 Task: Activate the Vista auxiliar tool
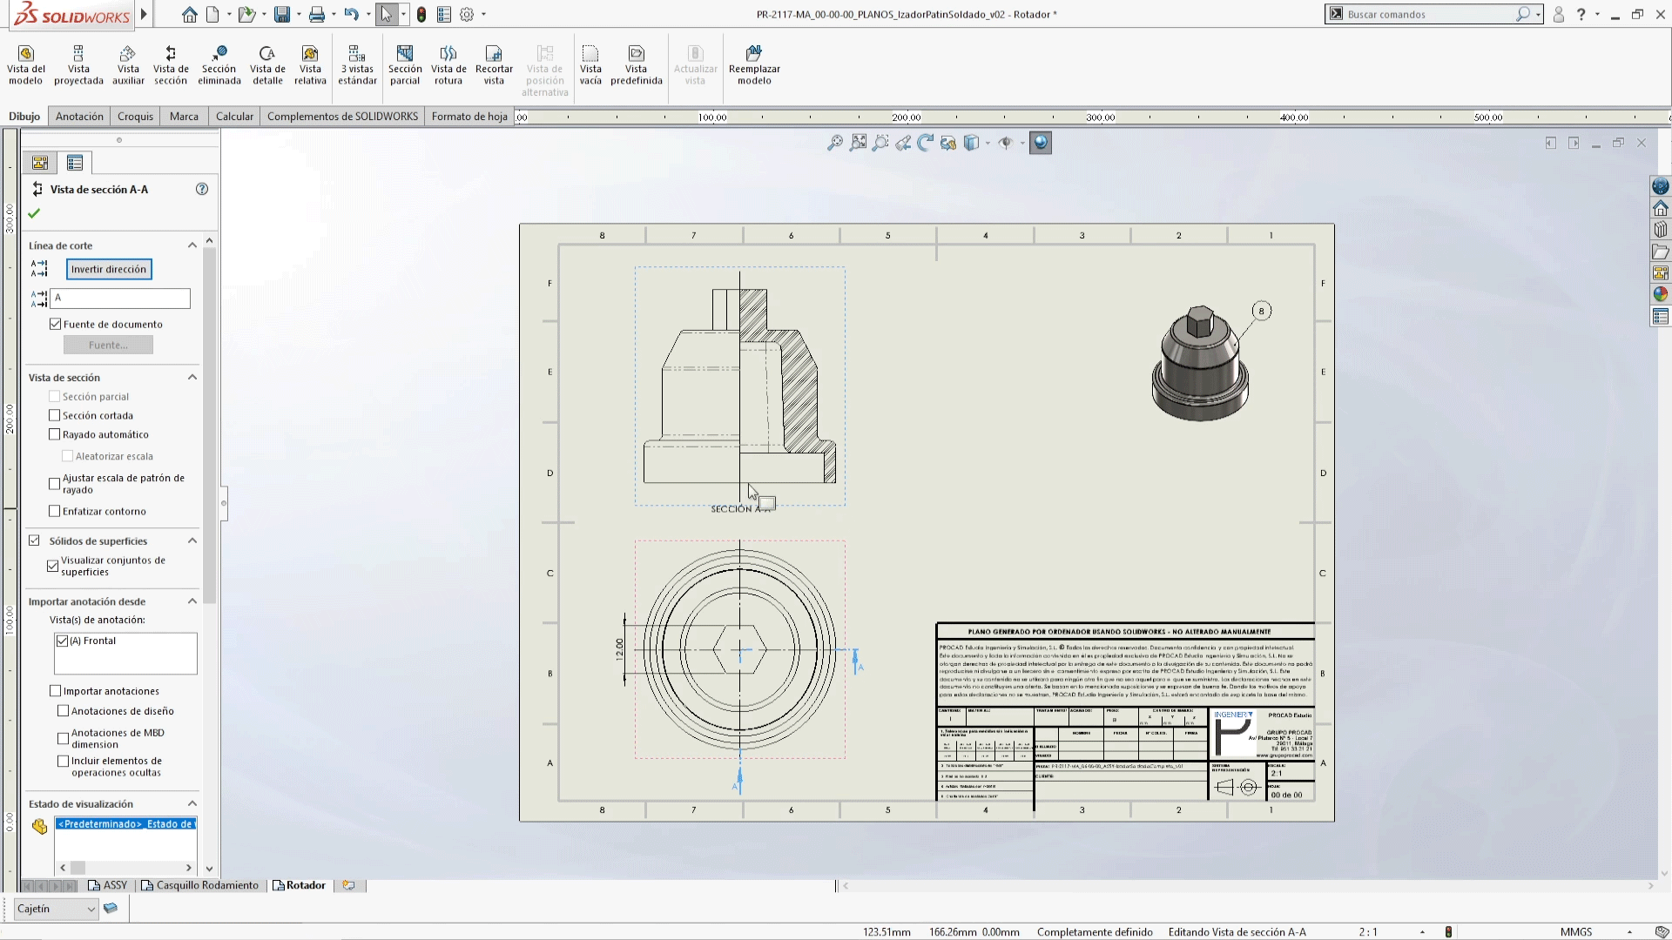coord(128,65)
